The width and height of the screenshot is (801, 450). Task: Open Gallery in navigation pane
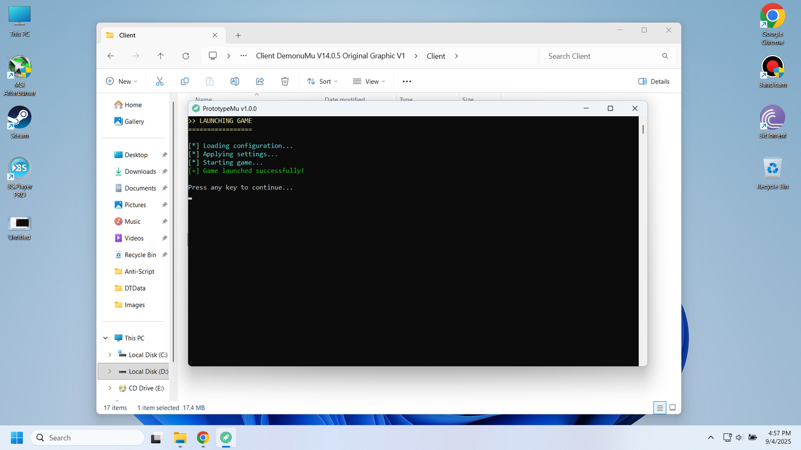tap(129, 121)
